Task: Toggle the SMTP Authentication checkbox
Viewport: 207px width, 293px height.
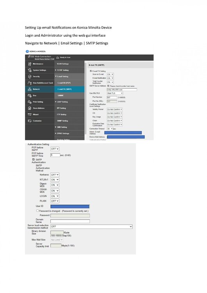Action: pyautogui.click(x=33, y=159)
